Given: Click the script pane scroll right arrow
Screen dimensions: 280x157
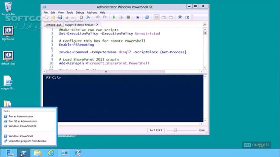Looking at the screenshot, I should coord(201,72).
